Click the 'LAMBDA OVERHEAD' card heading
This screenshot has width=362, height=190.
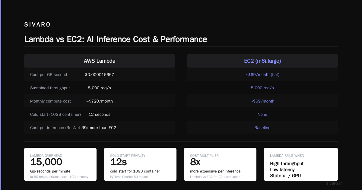pyautogui.click(x=46, y=156)
